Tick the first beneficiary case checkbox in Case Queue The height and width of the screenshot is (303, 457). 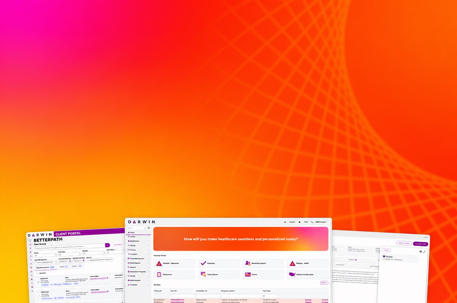(38, 281)
